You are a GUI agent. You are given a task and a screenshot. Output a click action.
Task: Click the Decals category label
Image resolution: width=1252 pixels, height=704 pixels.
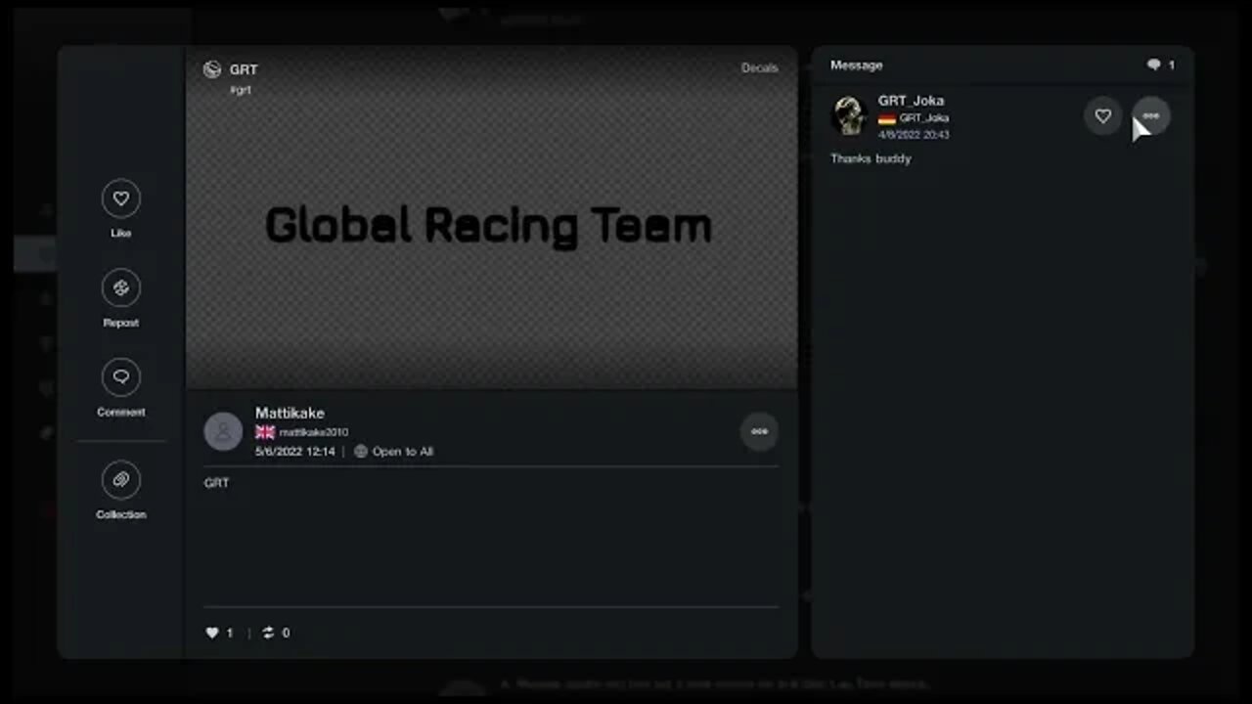click(x=760, y=67)
